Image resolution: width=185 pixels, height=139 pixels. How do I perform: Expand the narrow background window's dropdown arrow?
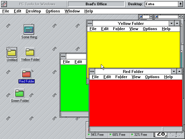click(151, 17)
